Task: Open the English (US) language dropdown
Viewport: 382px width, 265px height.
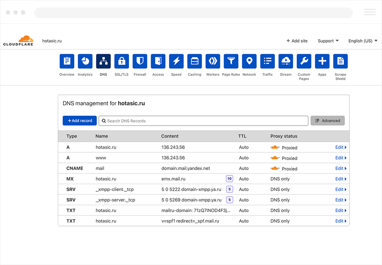Action: [363, 41]
